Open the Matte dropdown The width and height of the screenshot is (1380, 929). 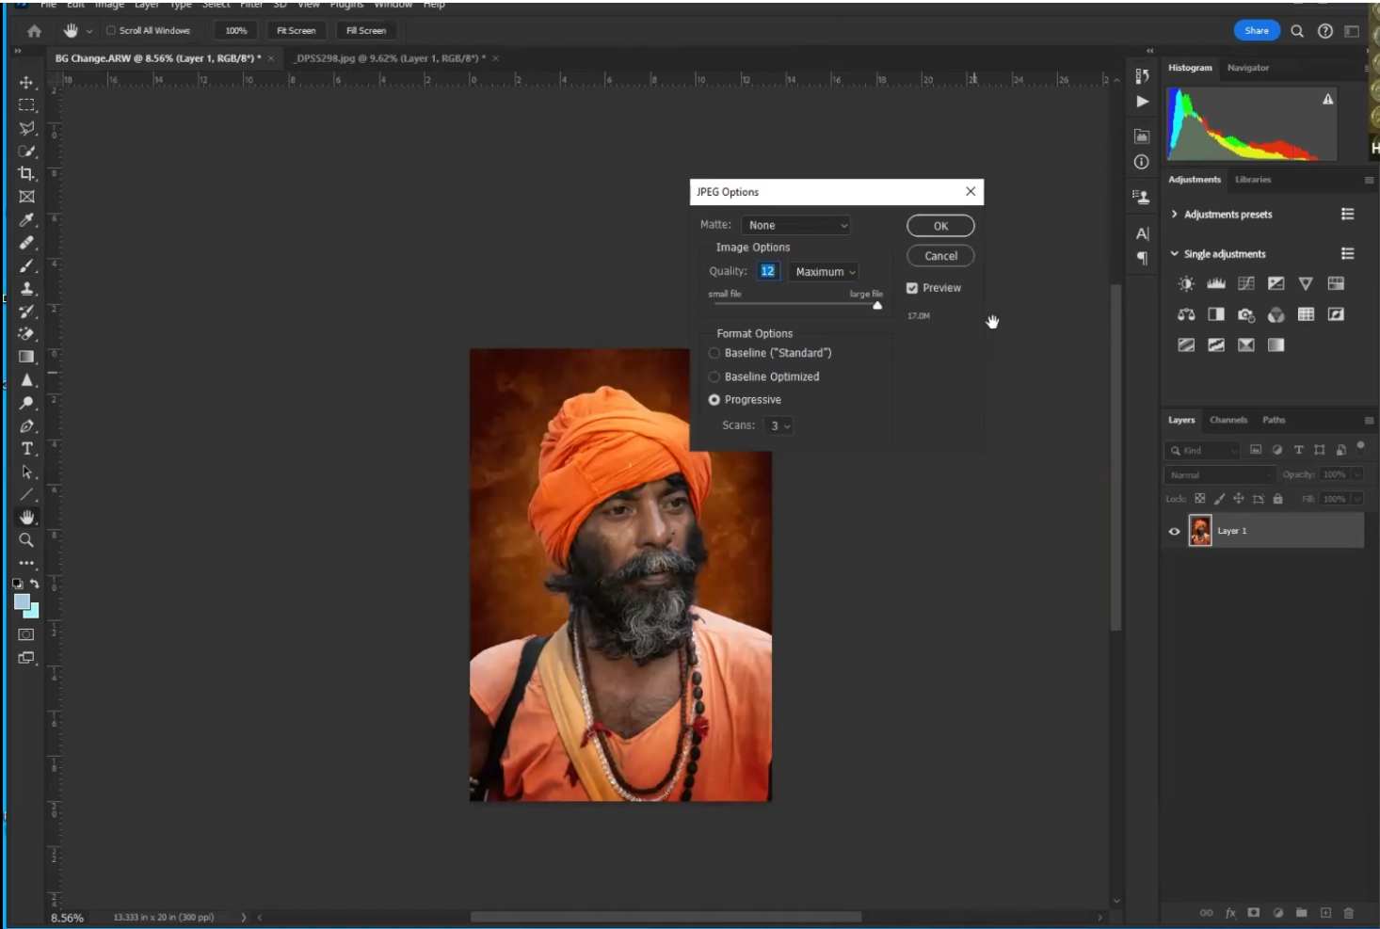click(796, 226)
